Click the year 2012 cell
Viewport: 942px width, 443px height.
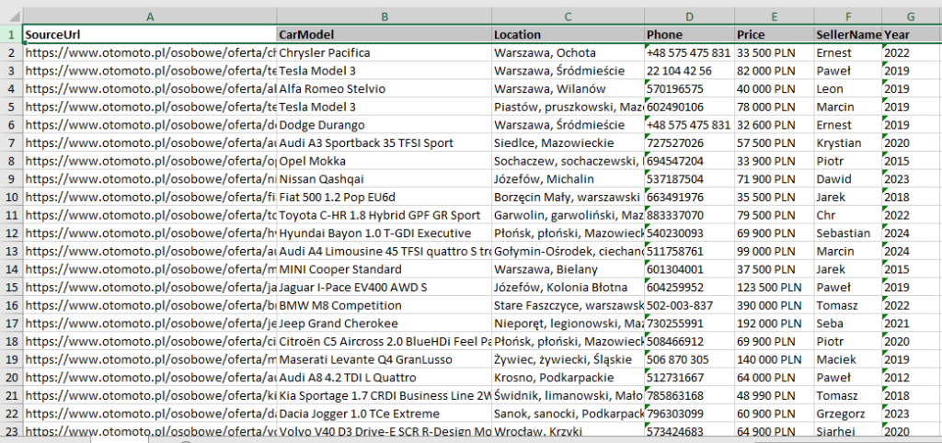[x=910, y=377]
